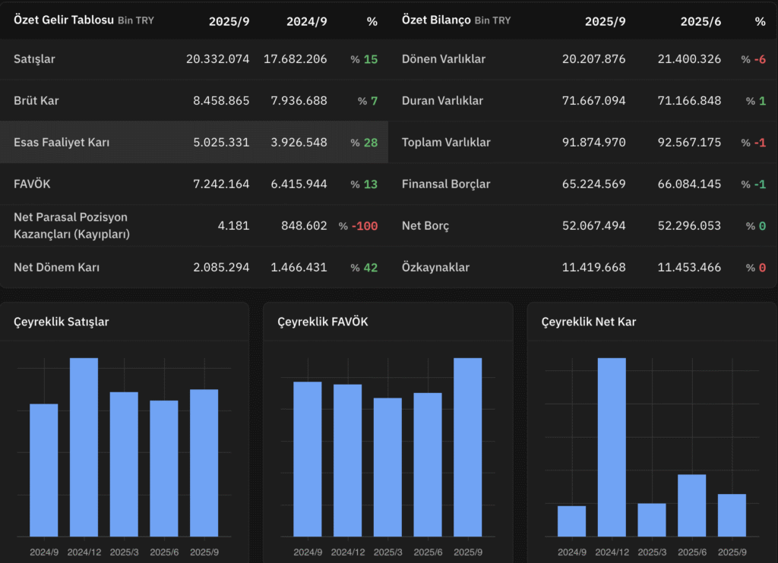Select the Özkaynaklar row label
This screenshot has width=778, height=563.
tap(435, 268)
